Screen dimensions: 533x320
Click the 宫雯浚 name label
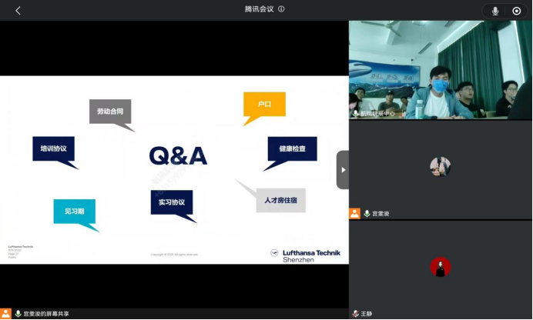click(380, 214)
